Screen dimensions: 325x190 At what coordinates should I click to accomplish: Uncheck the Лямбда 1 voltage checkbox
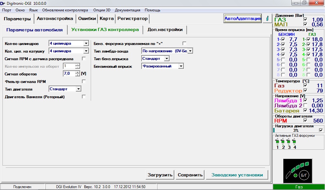point(305,100)
